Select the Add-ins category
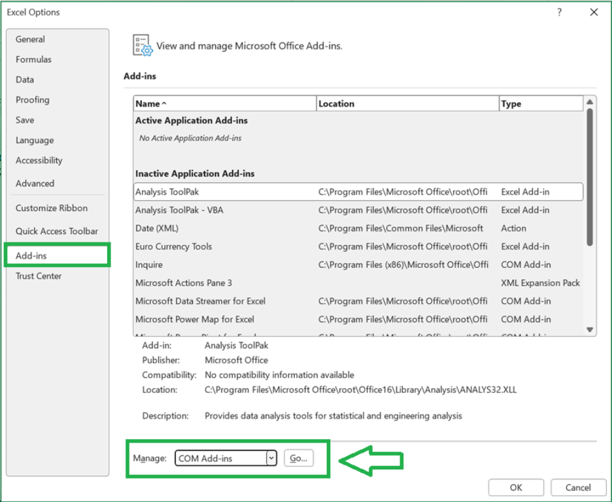The image size is (612, 502). [57, 256]
